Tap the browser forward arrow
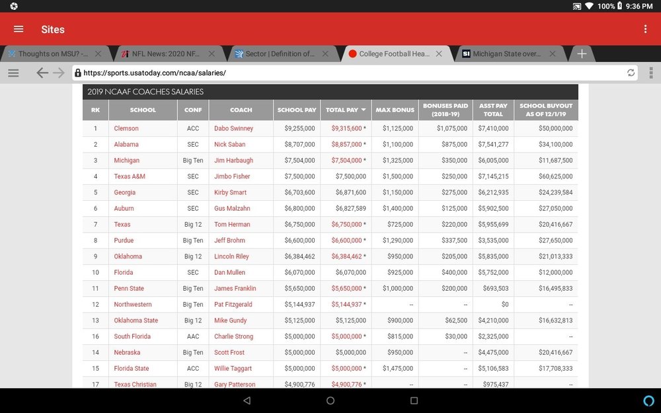Image resolution: width=661 pixels, height=413 pixels. [59, 73]
